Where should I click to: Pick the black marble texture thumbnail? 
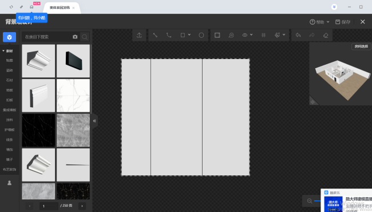pyautogui.click(x=38, y=130)
